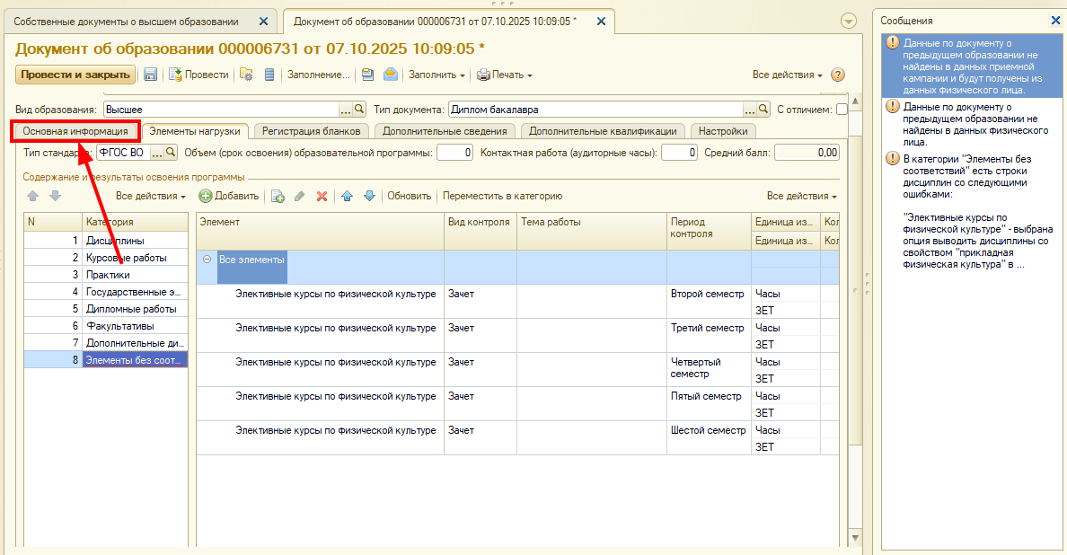Switch to 'Основная информация' tab
The image size is (1067, 555).
click(x=75, y=131)
